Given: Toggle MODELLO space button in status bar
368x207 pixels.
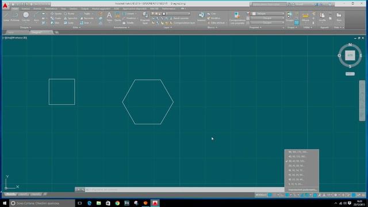Looking at the screenshot, I should pyautogui.click(x=260, y=195).
